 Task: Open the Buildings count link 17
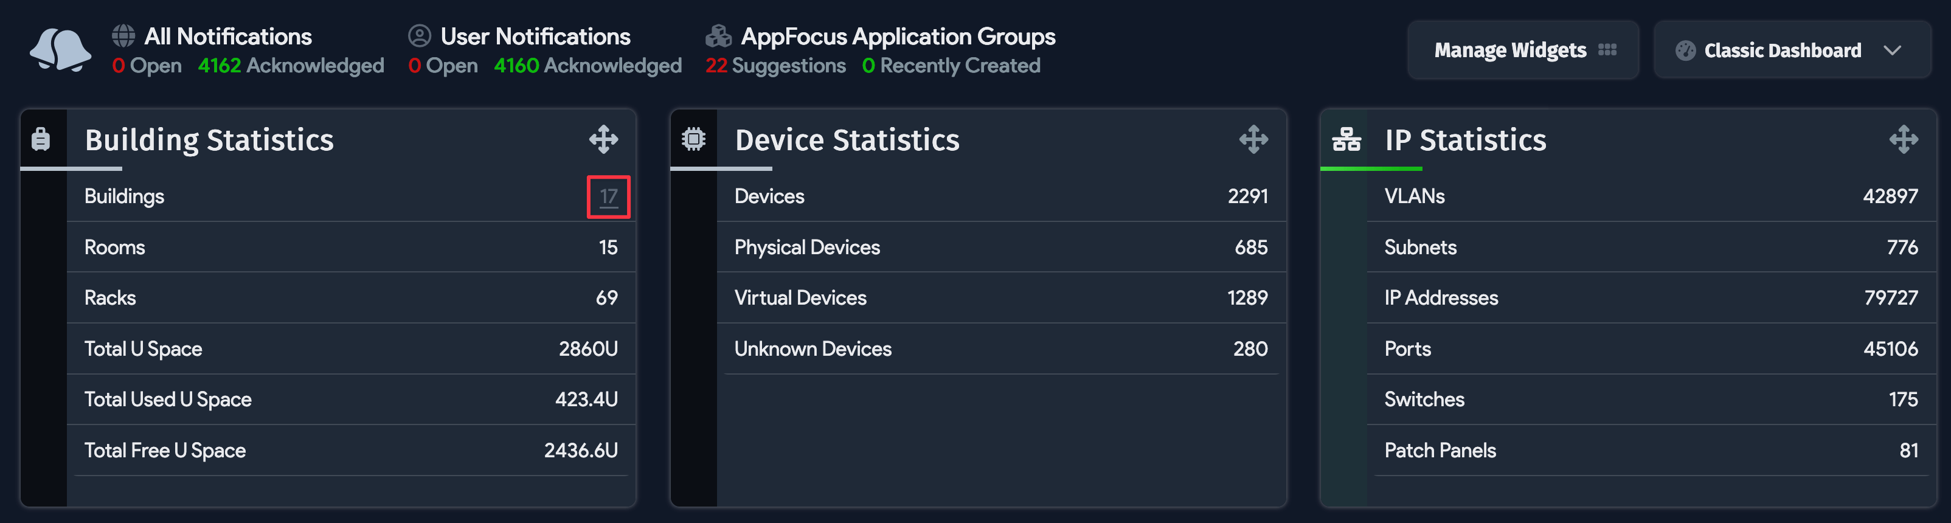(x=608, y=197)
